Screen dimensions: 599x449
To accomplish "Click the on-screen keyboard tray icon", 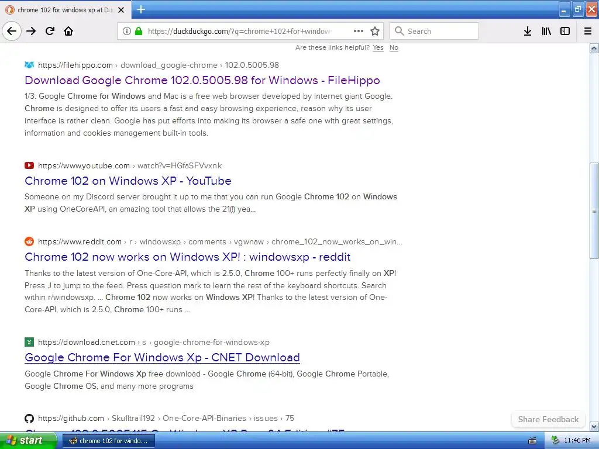I will coord(532,441).
